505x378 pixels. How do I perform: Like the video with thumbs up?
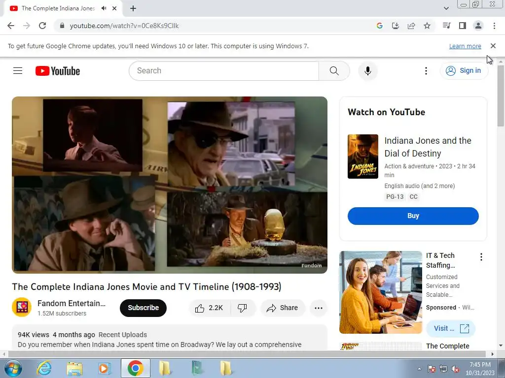coord(210,308)
